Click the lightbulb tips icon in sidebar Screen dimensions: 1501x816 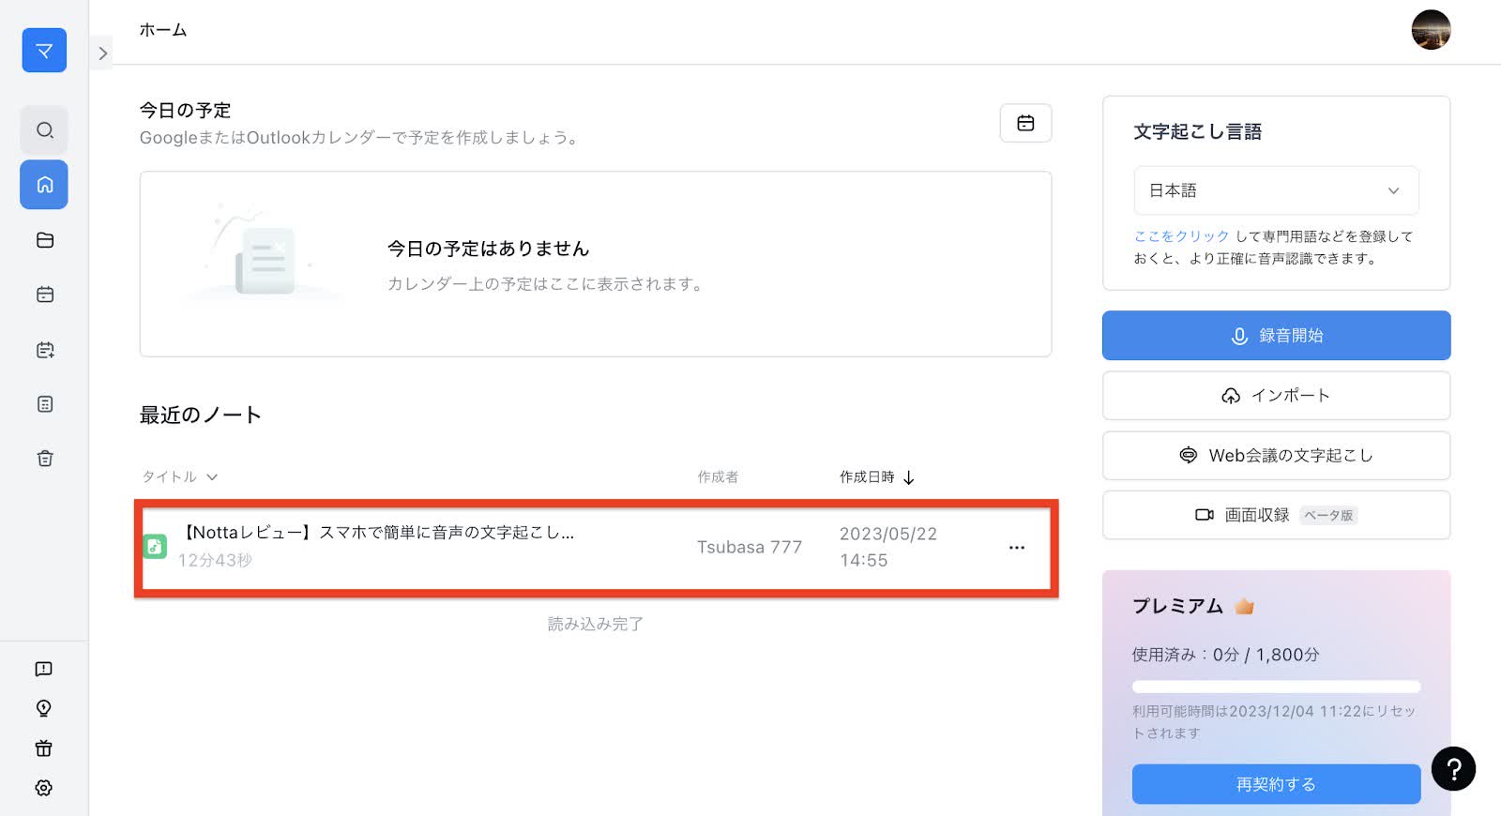(x=43, y=708)
